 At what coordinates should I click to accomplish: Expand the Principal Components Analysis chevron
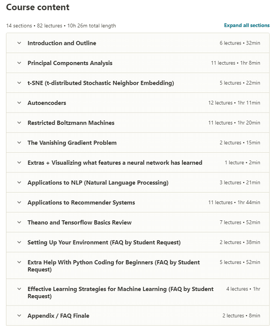pyautogui.click(x=19, y=63)
